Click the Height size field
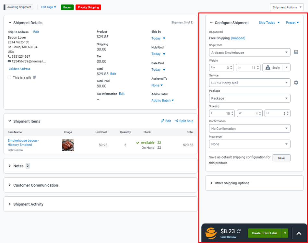Image resolution: width=308 pixels, height=243 pixels. click(277, 113)
